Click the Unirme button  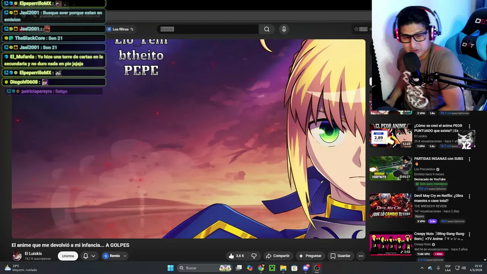pyautogui.click(x=68, y=256)
